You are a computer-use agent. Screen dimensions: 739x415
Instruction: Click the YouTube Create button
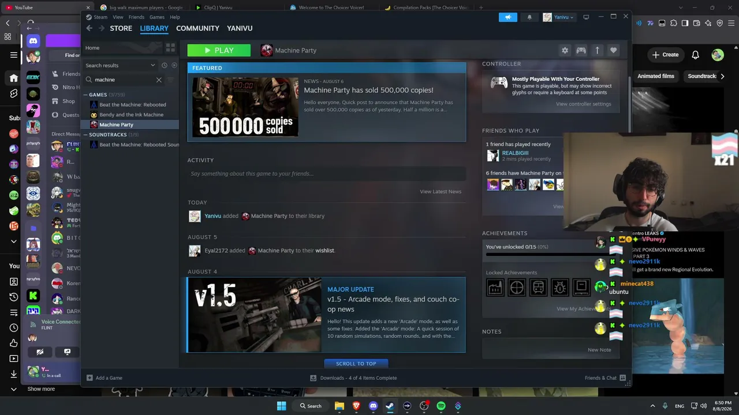tap(665, 55)
